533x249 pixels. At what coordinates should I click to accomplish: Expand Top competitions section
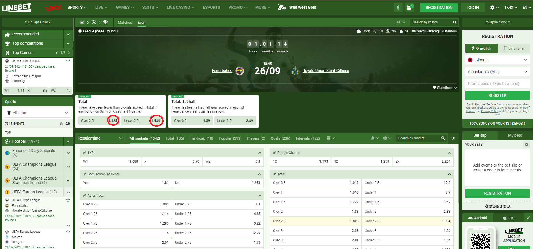pyautogui.click(x=68, y=43)
